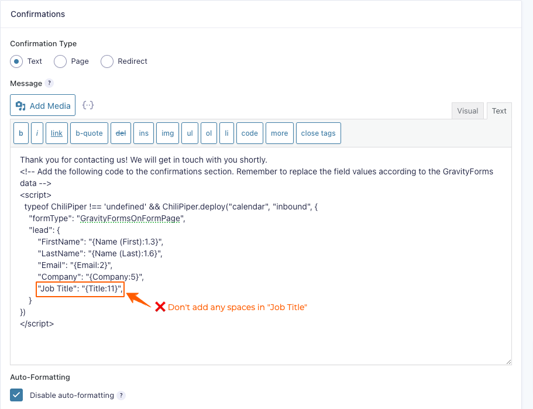The width and height of the screenshot is (533, 409).
Task: Click inside the message text area
Action: pos(261,256)
